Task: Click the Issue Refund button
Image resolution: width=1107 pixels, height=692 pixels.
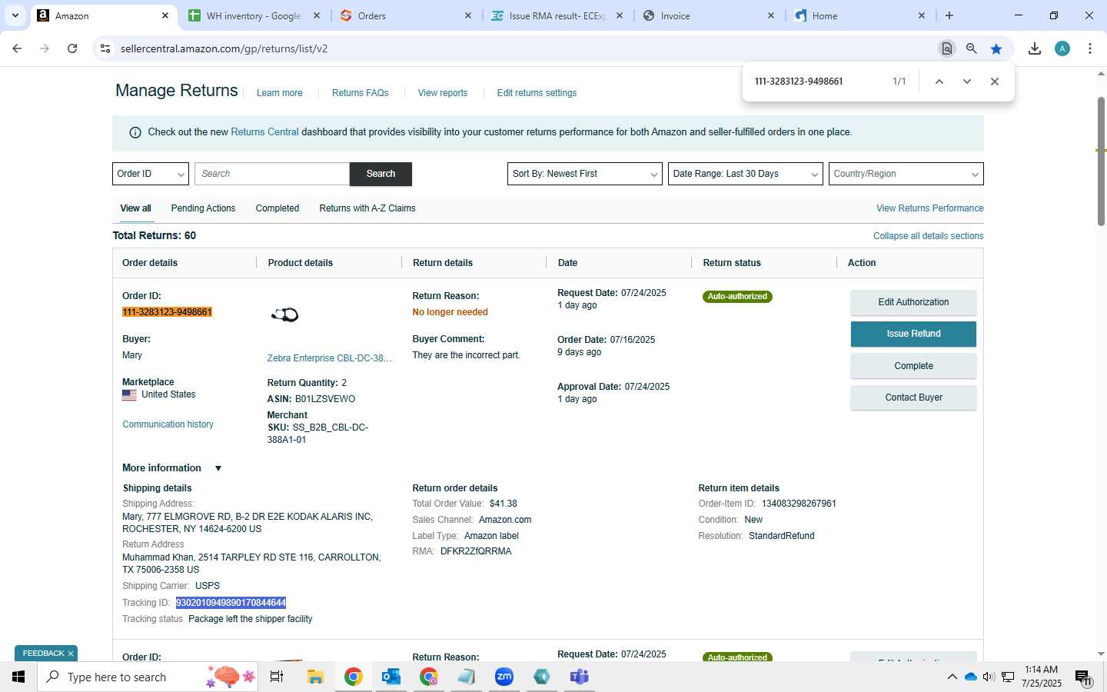Action: click(913, 334)
